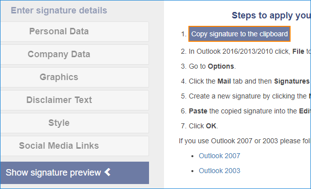Click the Show signature preview button

[x=75, y=173]
